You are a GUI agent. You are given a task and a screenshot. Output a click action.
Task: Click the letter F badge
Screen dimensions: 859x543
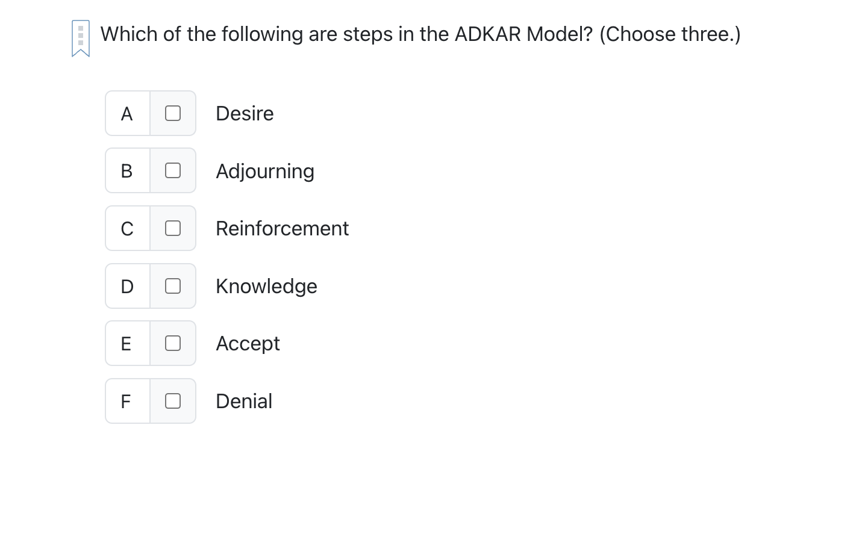coord(127,401)
